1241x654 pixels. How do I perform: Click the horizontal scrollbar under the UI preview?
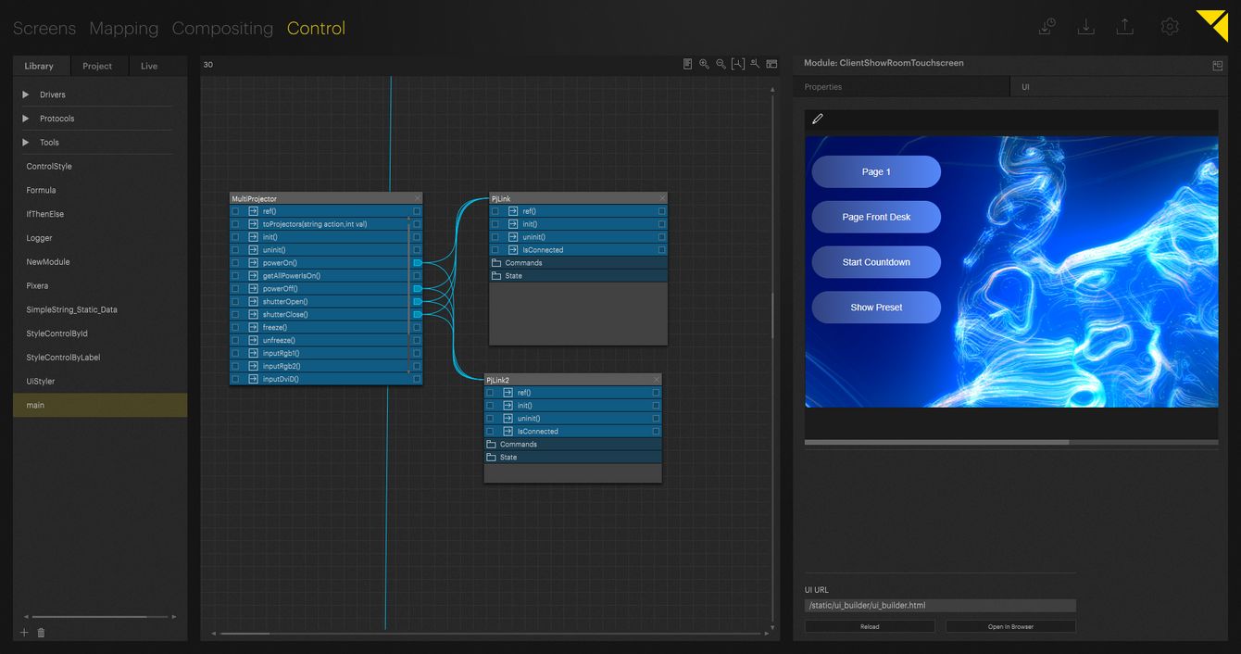936,443
